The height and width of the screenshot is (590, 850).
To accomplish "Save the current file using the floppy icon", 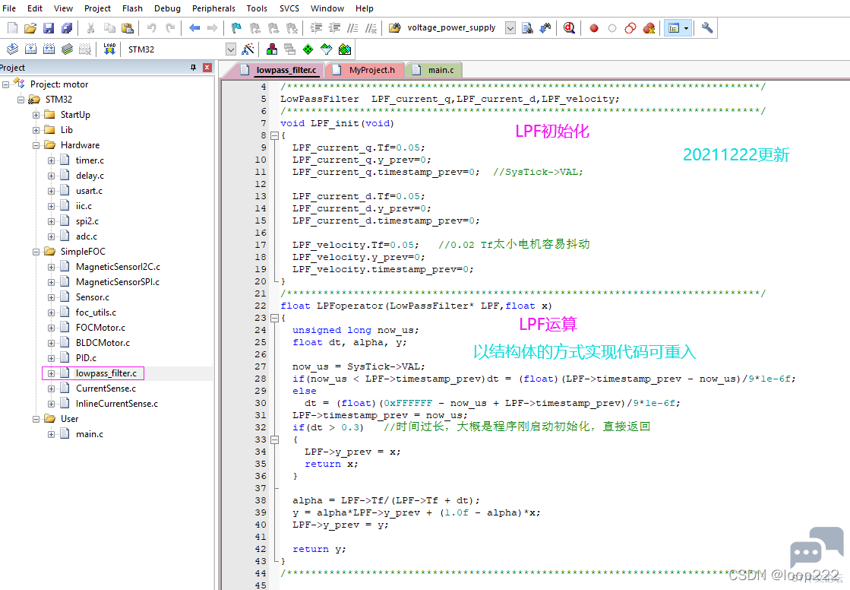I will point(49,27).
